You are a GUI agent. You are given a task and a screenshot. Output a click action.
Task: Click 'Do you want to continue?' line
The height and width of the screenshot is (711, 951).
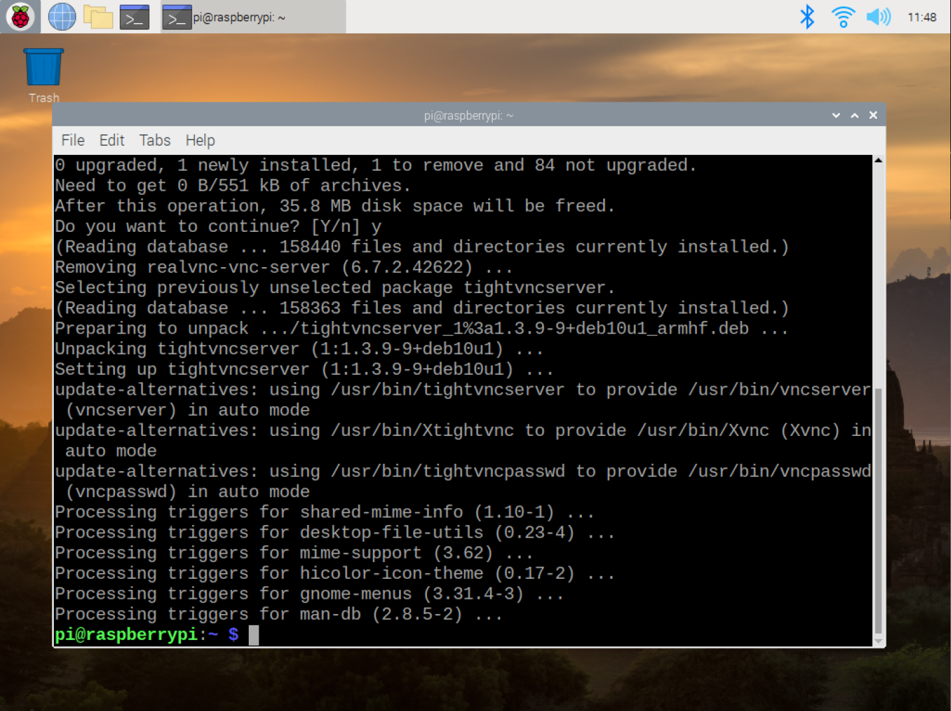click(218, 227)
